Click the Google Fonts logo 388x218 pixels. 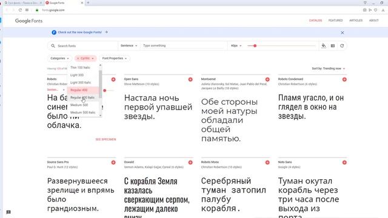(x=28, y=21)
